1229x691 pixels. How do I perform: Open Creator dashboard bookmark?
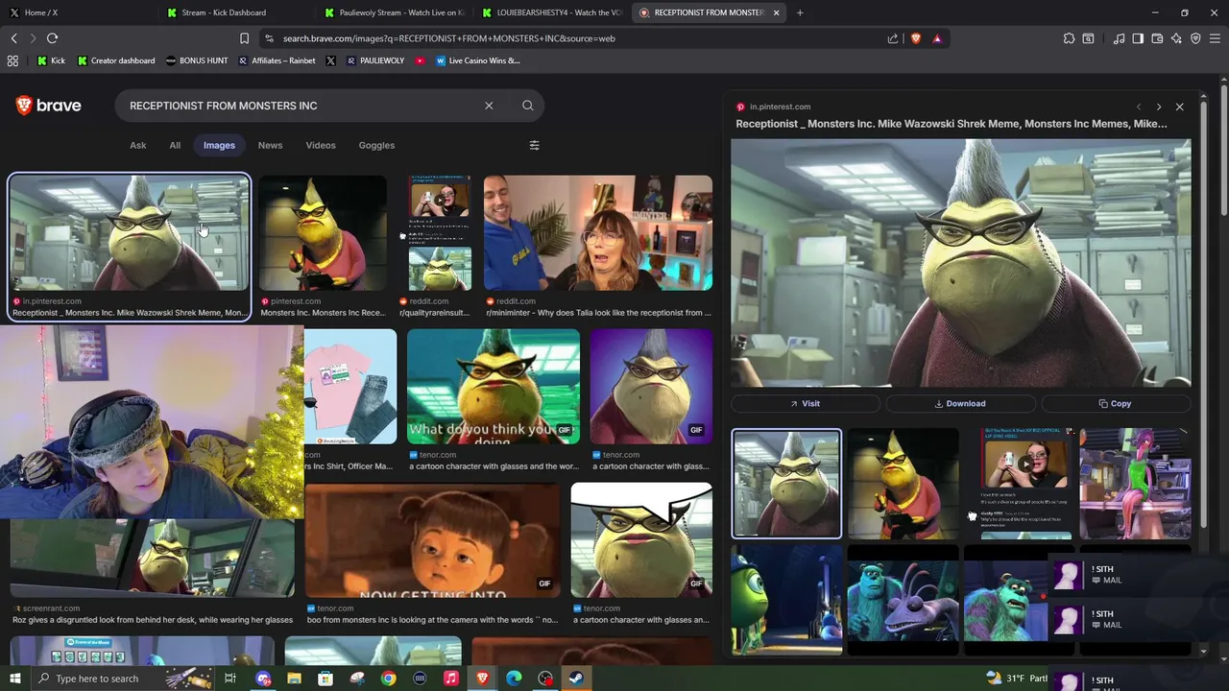click(x=115, y=60)
